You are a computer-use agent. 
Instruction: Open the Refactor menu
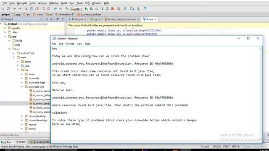54,3
